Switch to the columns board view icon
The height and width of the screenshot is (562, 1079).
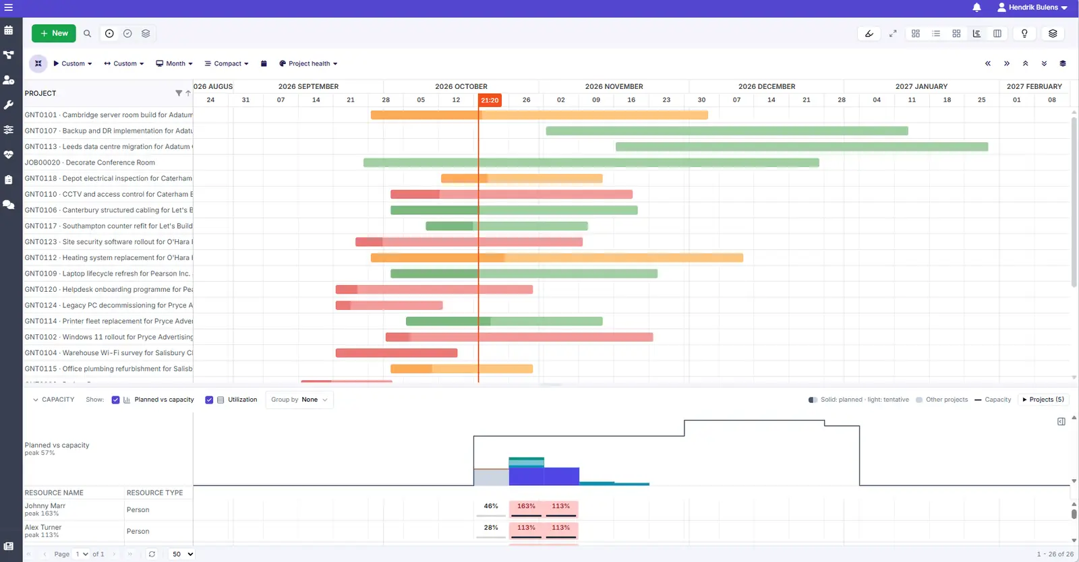tap(997, 34)
